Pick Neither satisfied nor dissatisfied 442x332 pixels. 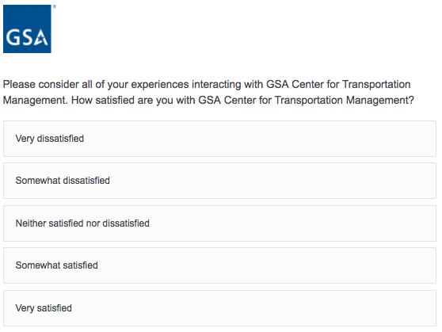(219, 223)
